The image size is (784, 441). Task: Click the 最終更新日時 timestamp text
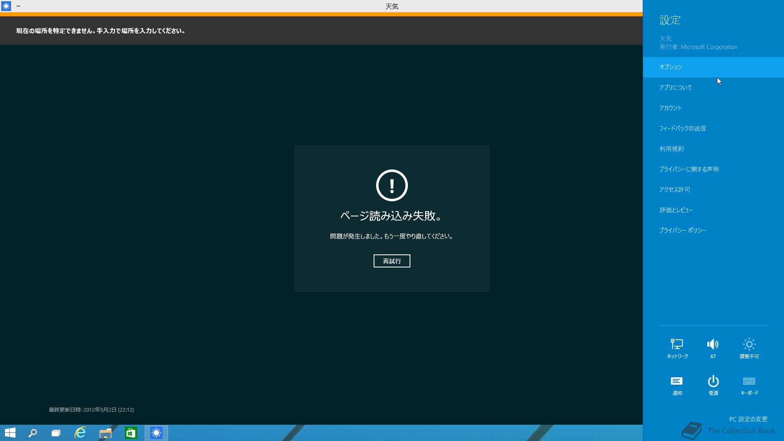coord(91,410)
